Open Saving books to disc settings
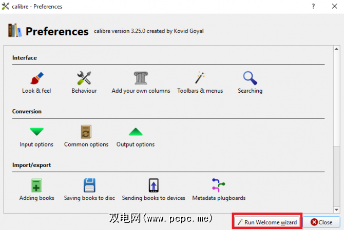 point(89,190)
